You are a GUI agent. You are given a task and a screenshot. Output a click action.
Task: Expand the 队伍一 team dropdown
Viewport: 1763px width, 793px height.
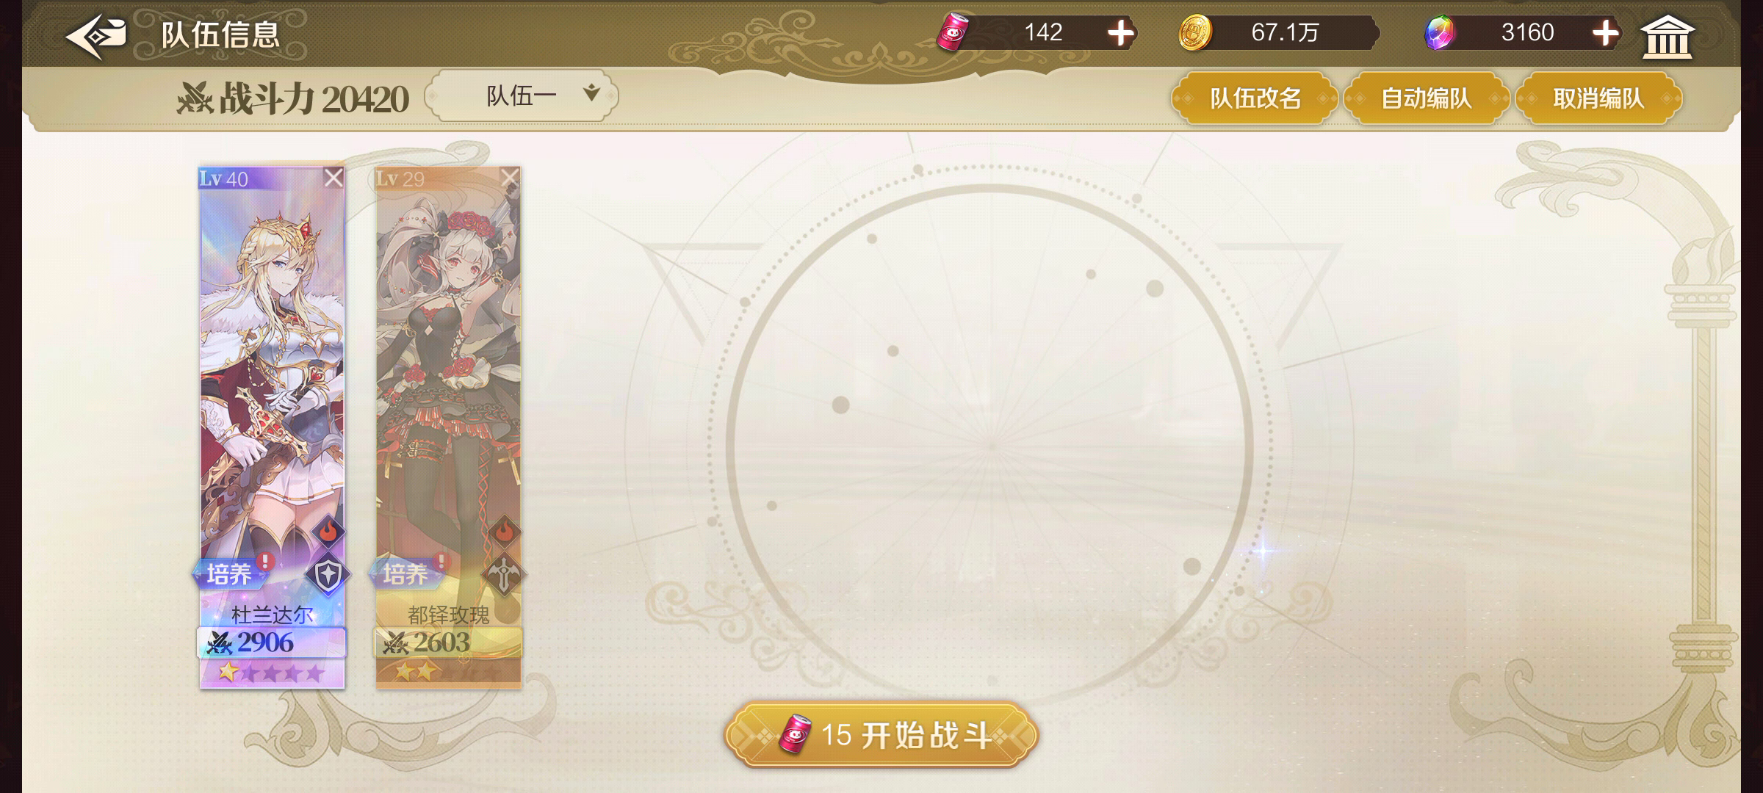click(522, 95)
